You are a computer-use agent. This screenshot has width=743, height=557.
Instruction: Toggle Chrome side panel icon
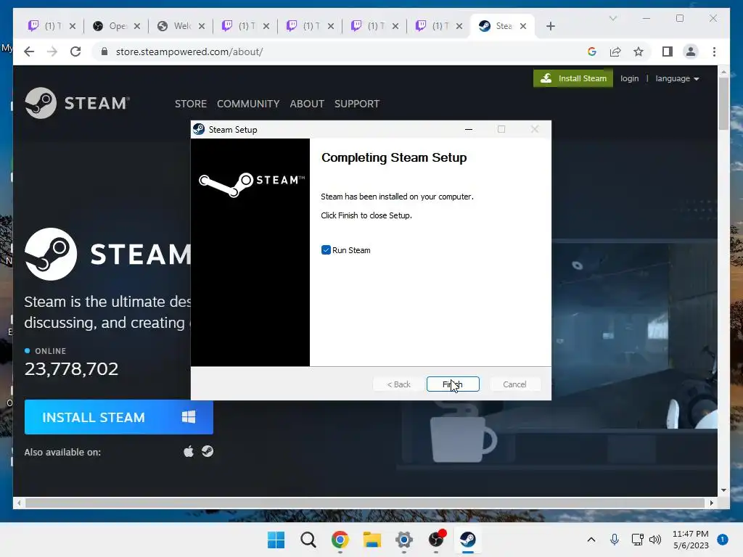pyautogui.click(x=668, y=51)
